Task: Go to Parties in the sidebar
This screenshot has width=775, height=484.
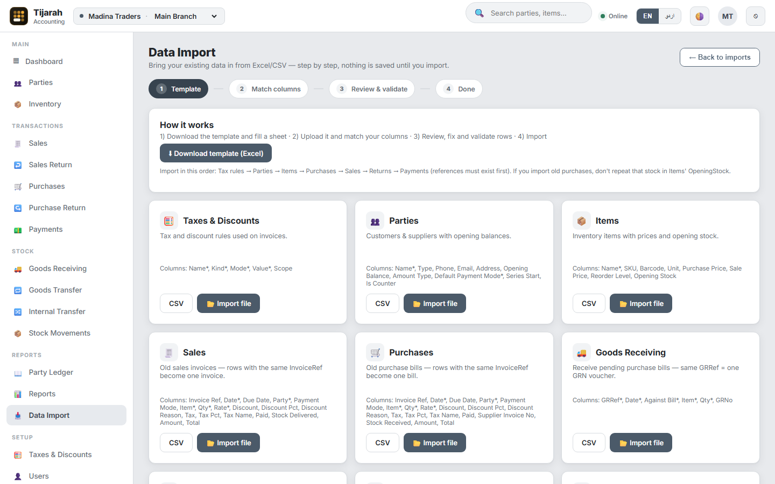Action: pos(66,83)
